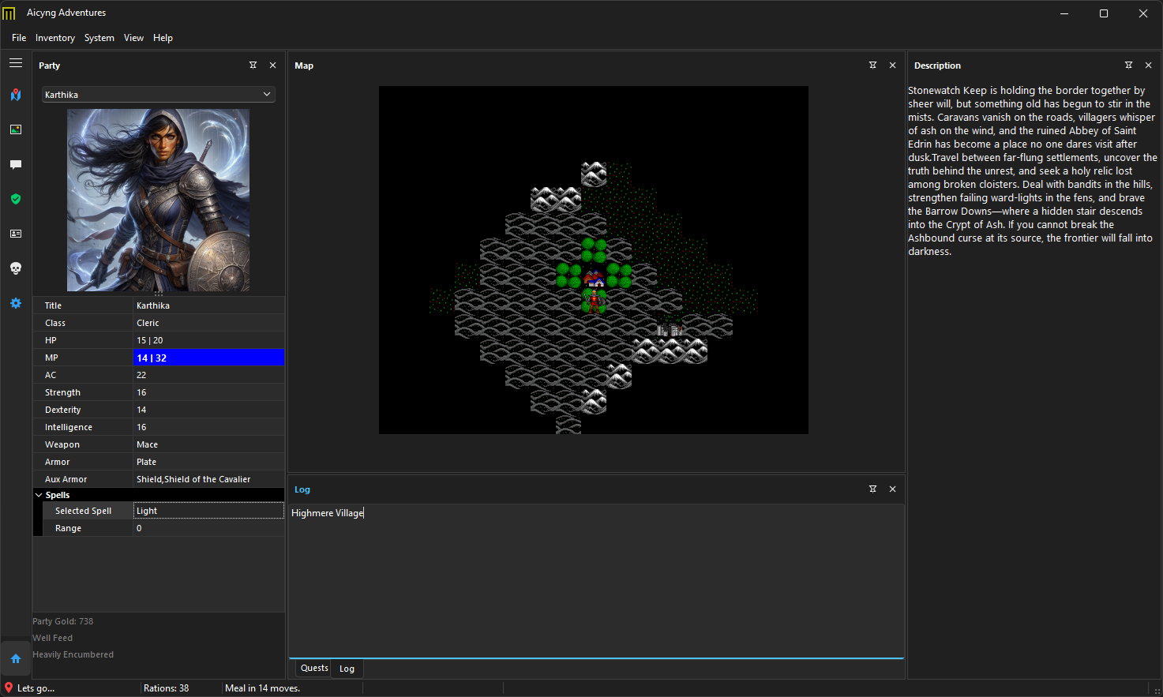Open the blue gear settings icon
This screenshot has width=1163, height=697.
click(16, 303)
